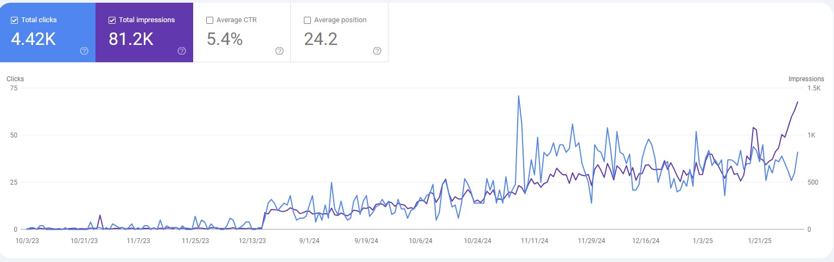
Task: Open help icon on Total impressions card
Action: 182,51
